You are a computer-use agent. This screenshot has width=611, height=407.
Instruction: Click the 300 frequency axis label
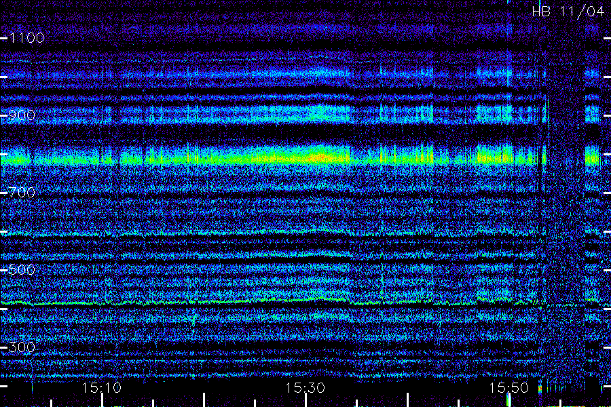(x=22, y=347)
